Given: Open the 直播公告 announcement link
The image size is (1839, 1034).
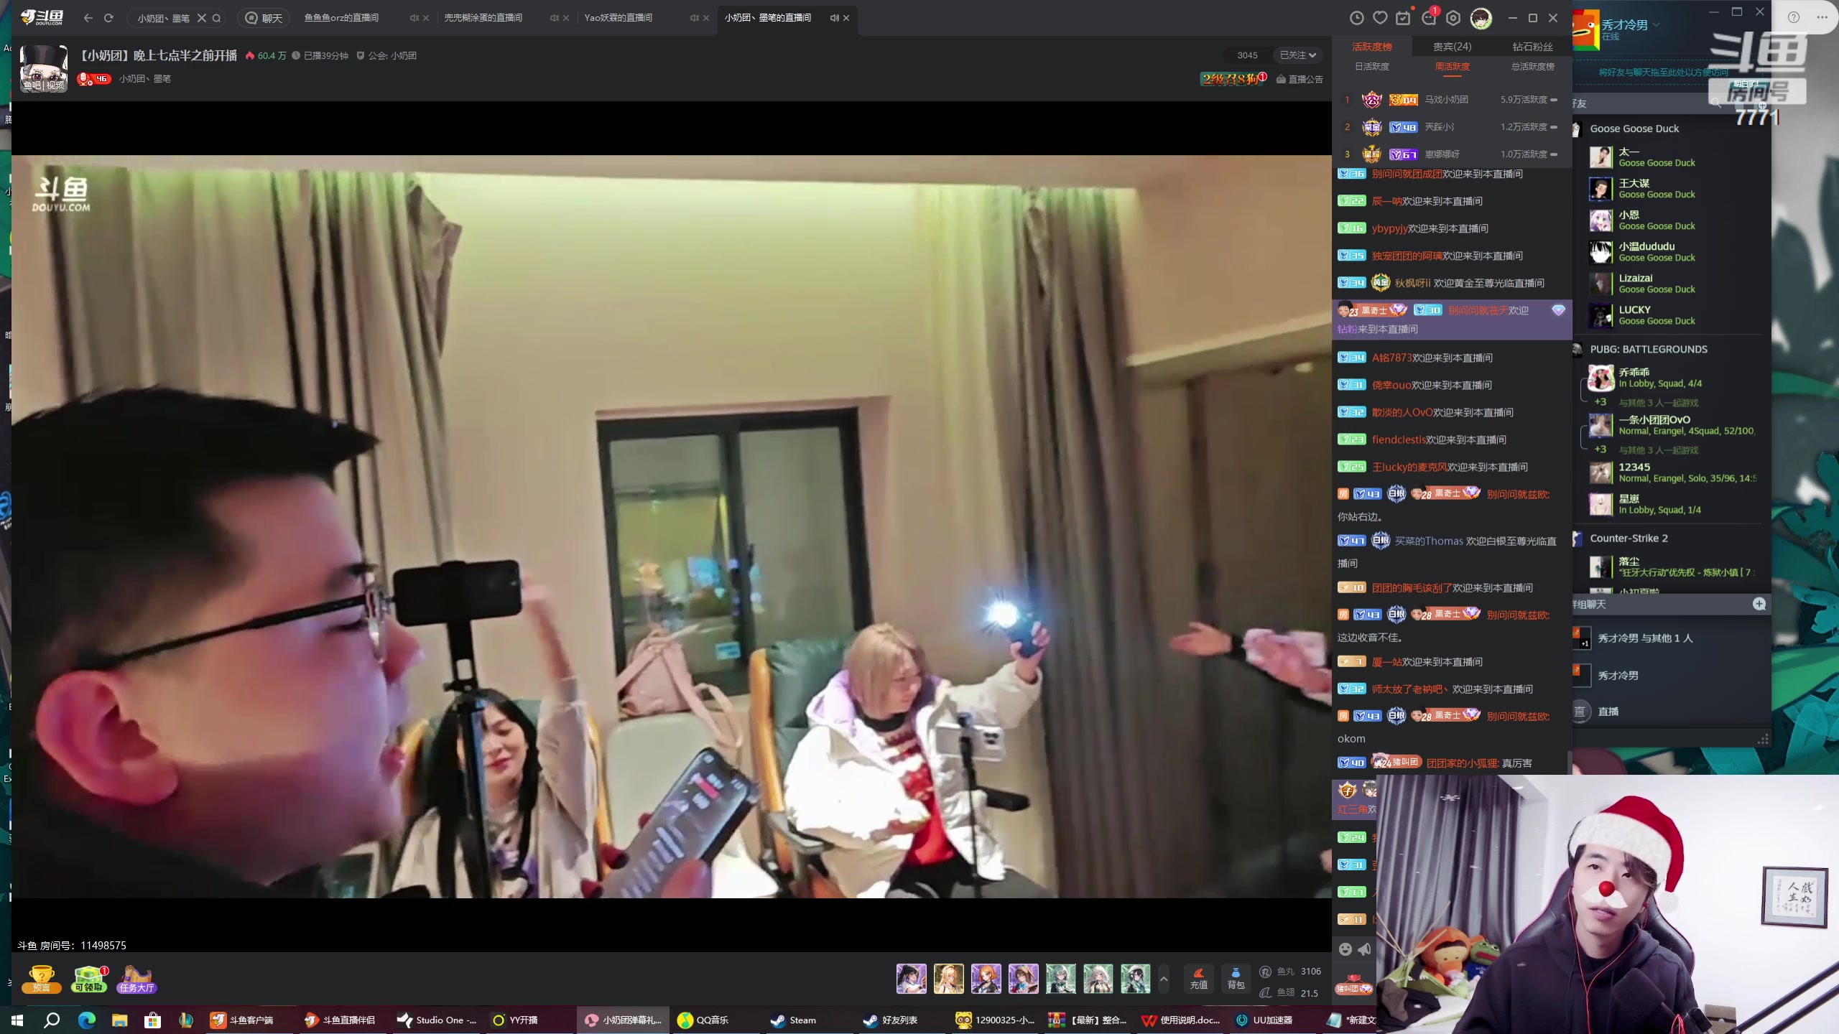Looking at the screenshot, I should pos(1300,79).
